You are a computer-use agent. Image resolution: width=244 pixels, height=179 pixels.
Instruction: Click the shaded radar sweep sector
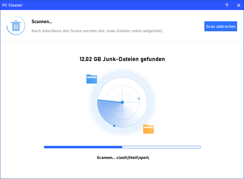coord(109,113)
